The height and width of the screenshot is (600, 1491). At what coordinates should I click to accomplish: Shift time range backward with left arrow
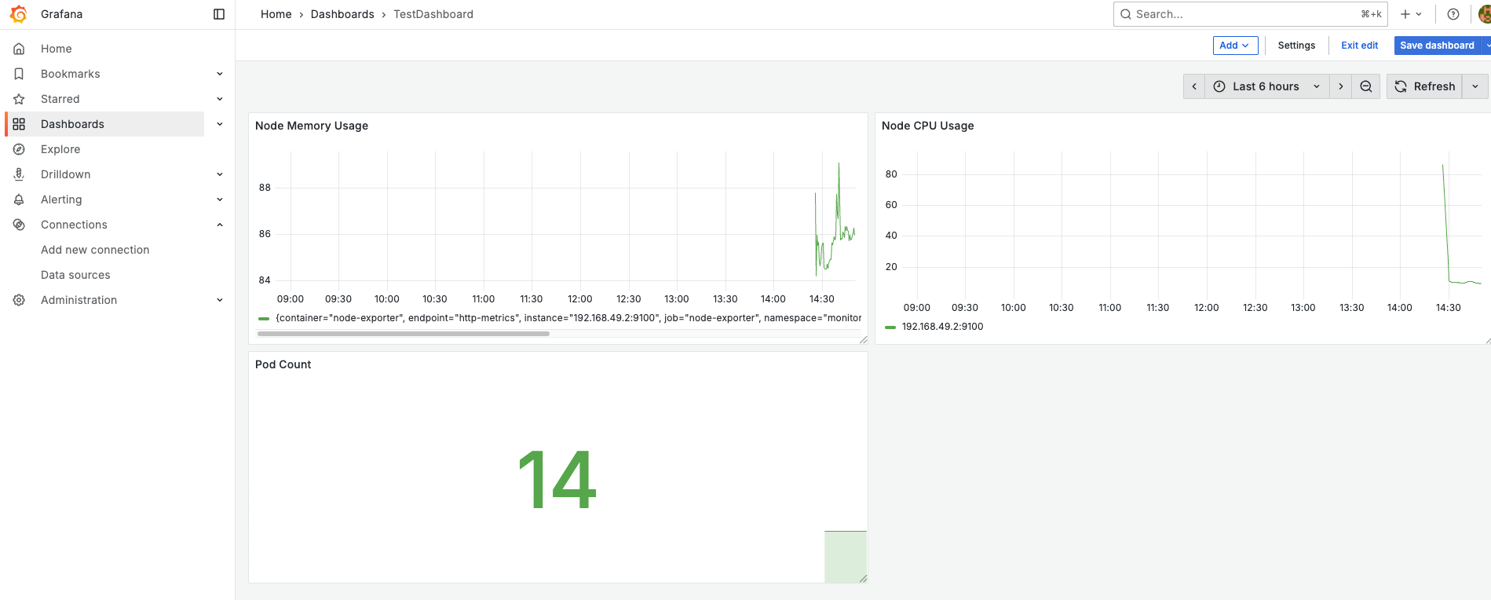[1194, 86]
